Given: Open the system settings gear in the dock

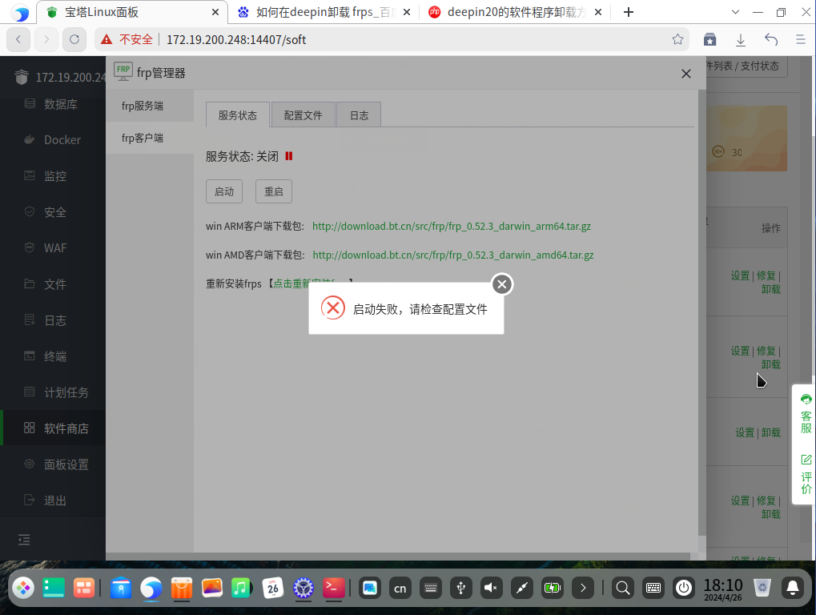Looking at the screenshot, I should click(x=303, y=588).
